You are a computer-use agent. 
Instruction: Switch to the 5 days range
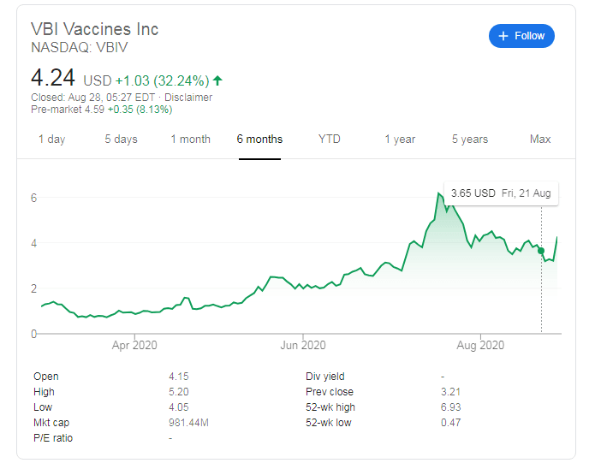point(121,140)
